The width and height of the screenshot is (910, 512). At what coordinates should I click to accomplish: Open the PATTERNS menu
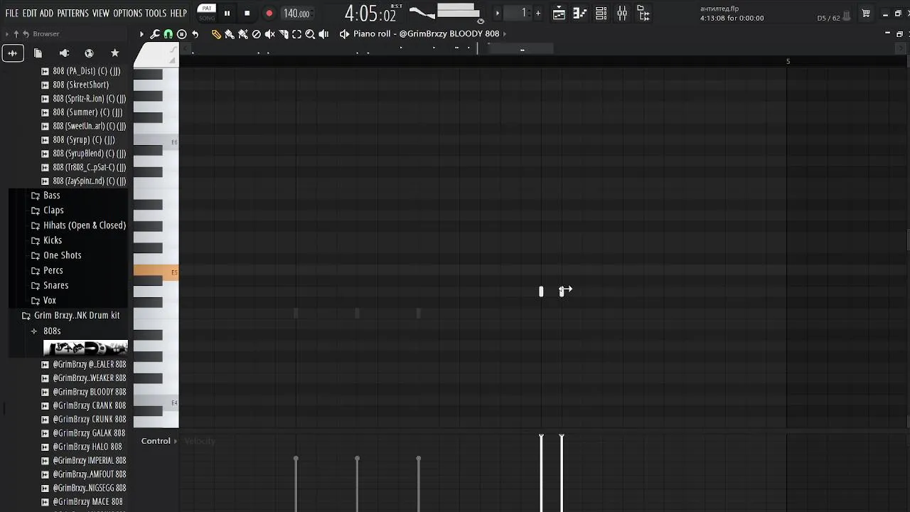(73, 14)
